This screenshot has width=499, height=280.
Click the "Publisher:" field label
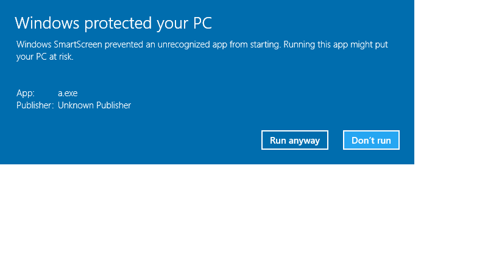tap(35, 105)
